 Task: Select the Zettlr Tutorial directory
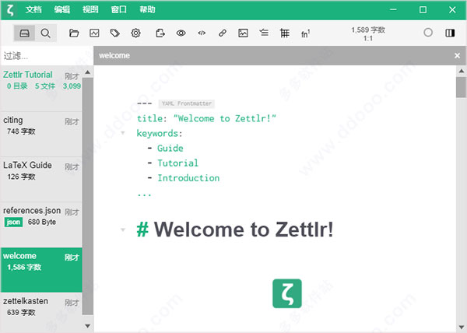[x=41, y=89]
